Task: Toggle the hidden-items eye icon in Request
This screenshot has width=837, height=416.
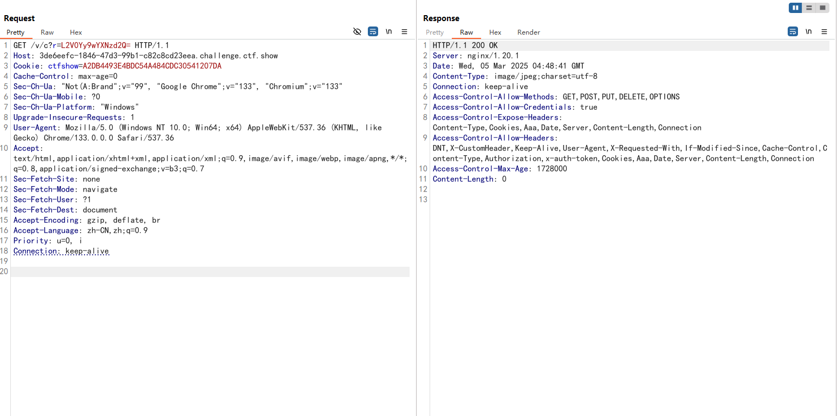Action: tap(357, 32)
